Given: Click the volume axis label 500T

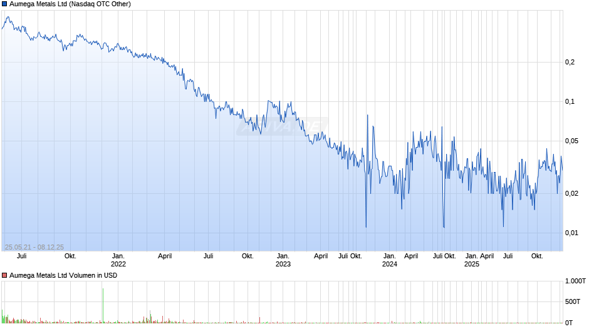Looking at the screenshot, I should pyautogui.click(x=573, y=301).
